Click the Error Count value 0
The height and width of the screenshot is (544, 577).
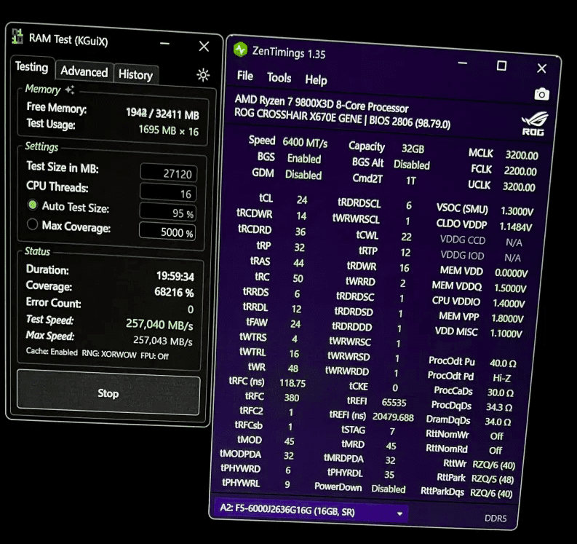(190, 309)
